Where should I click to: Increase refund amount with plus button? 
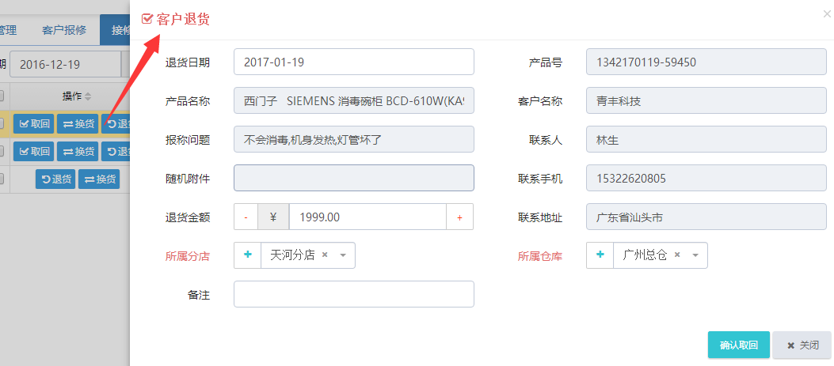(x=459, y=217)
